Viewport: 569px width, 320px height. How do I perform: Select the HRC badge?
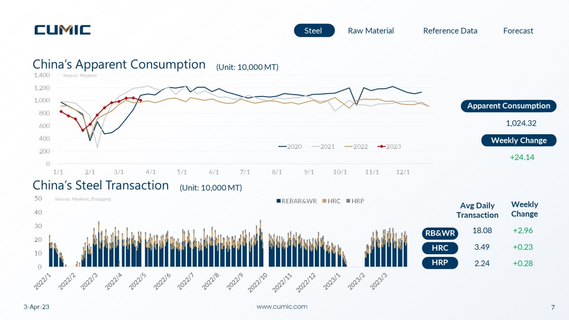pyautogui.click(x=440, y=248)
